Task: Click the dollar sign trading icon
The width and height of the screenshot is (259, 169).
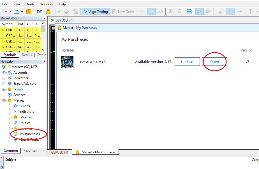Action: coord(29,12)
